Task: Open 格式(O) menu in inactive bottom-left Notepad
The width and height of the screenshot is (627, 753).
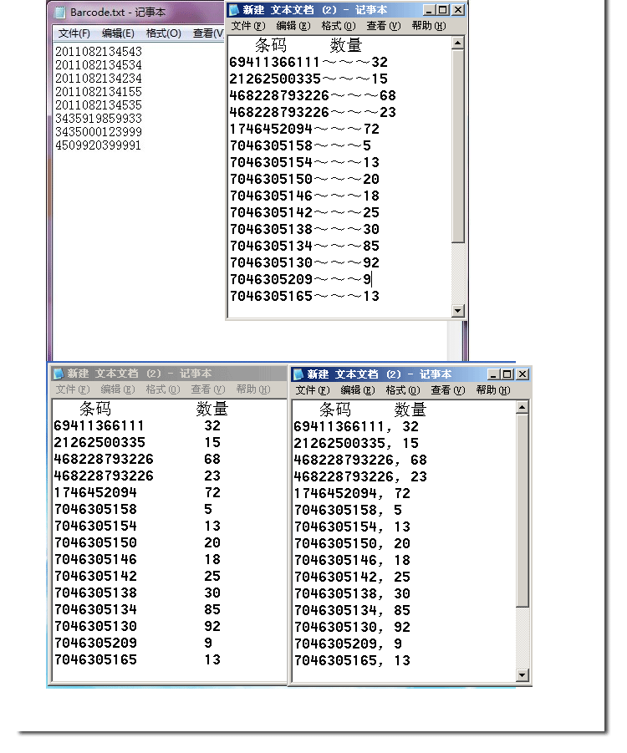Action: point(163,389)
